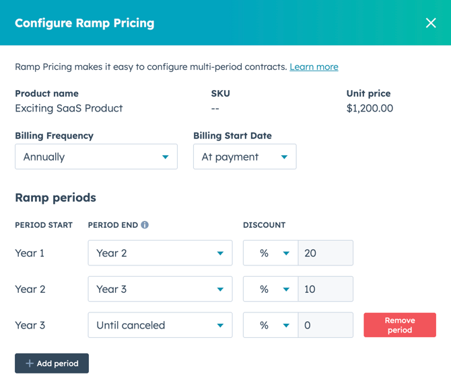This screenshot has width=451, height=391.
Task: Open the Learn more link
Action: tap(314, 67)
